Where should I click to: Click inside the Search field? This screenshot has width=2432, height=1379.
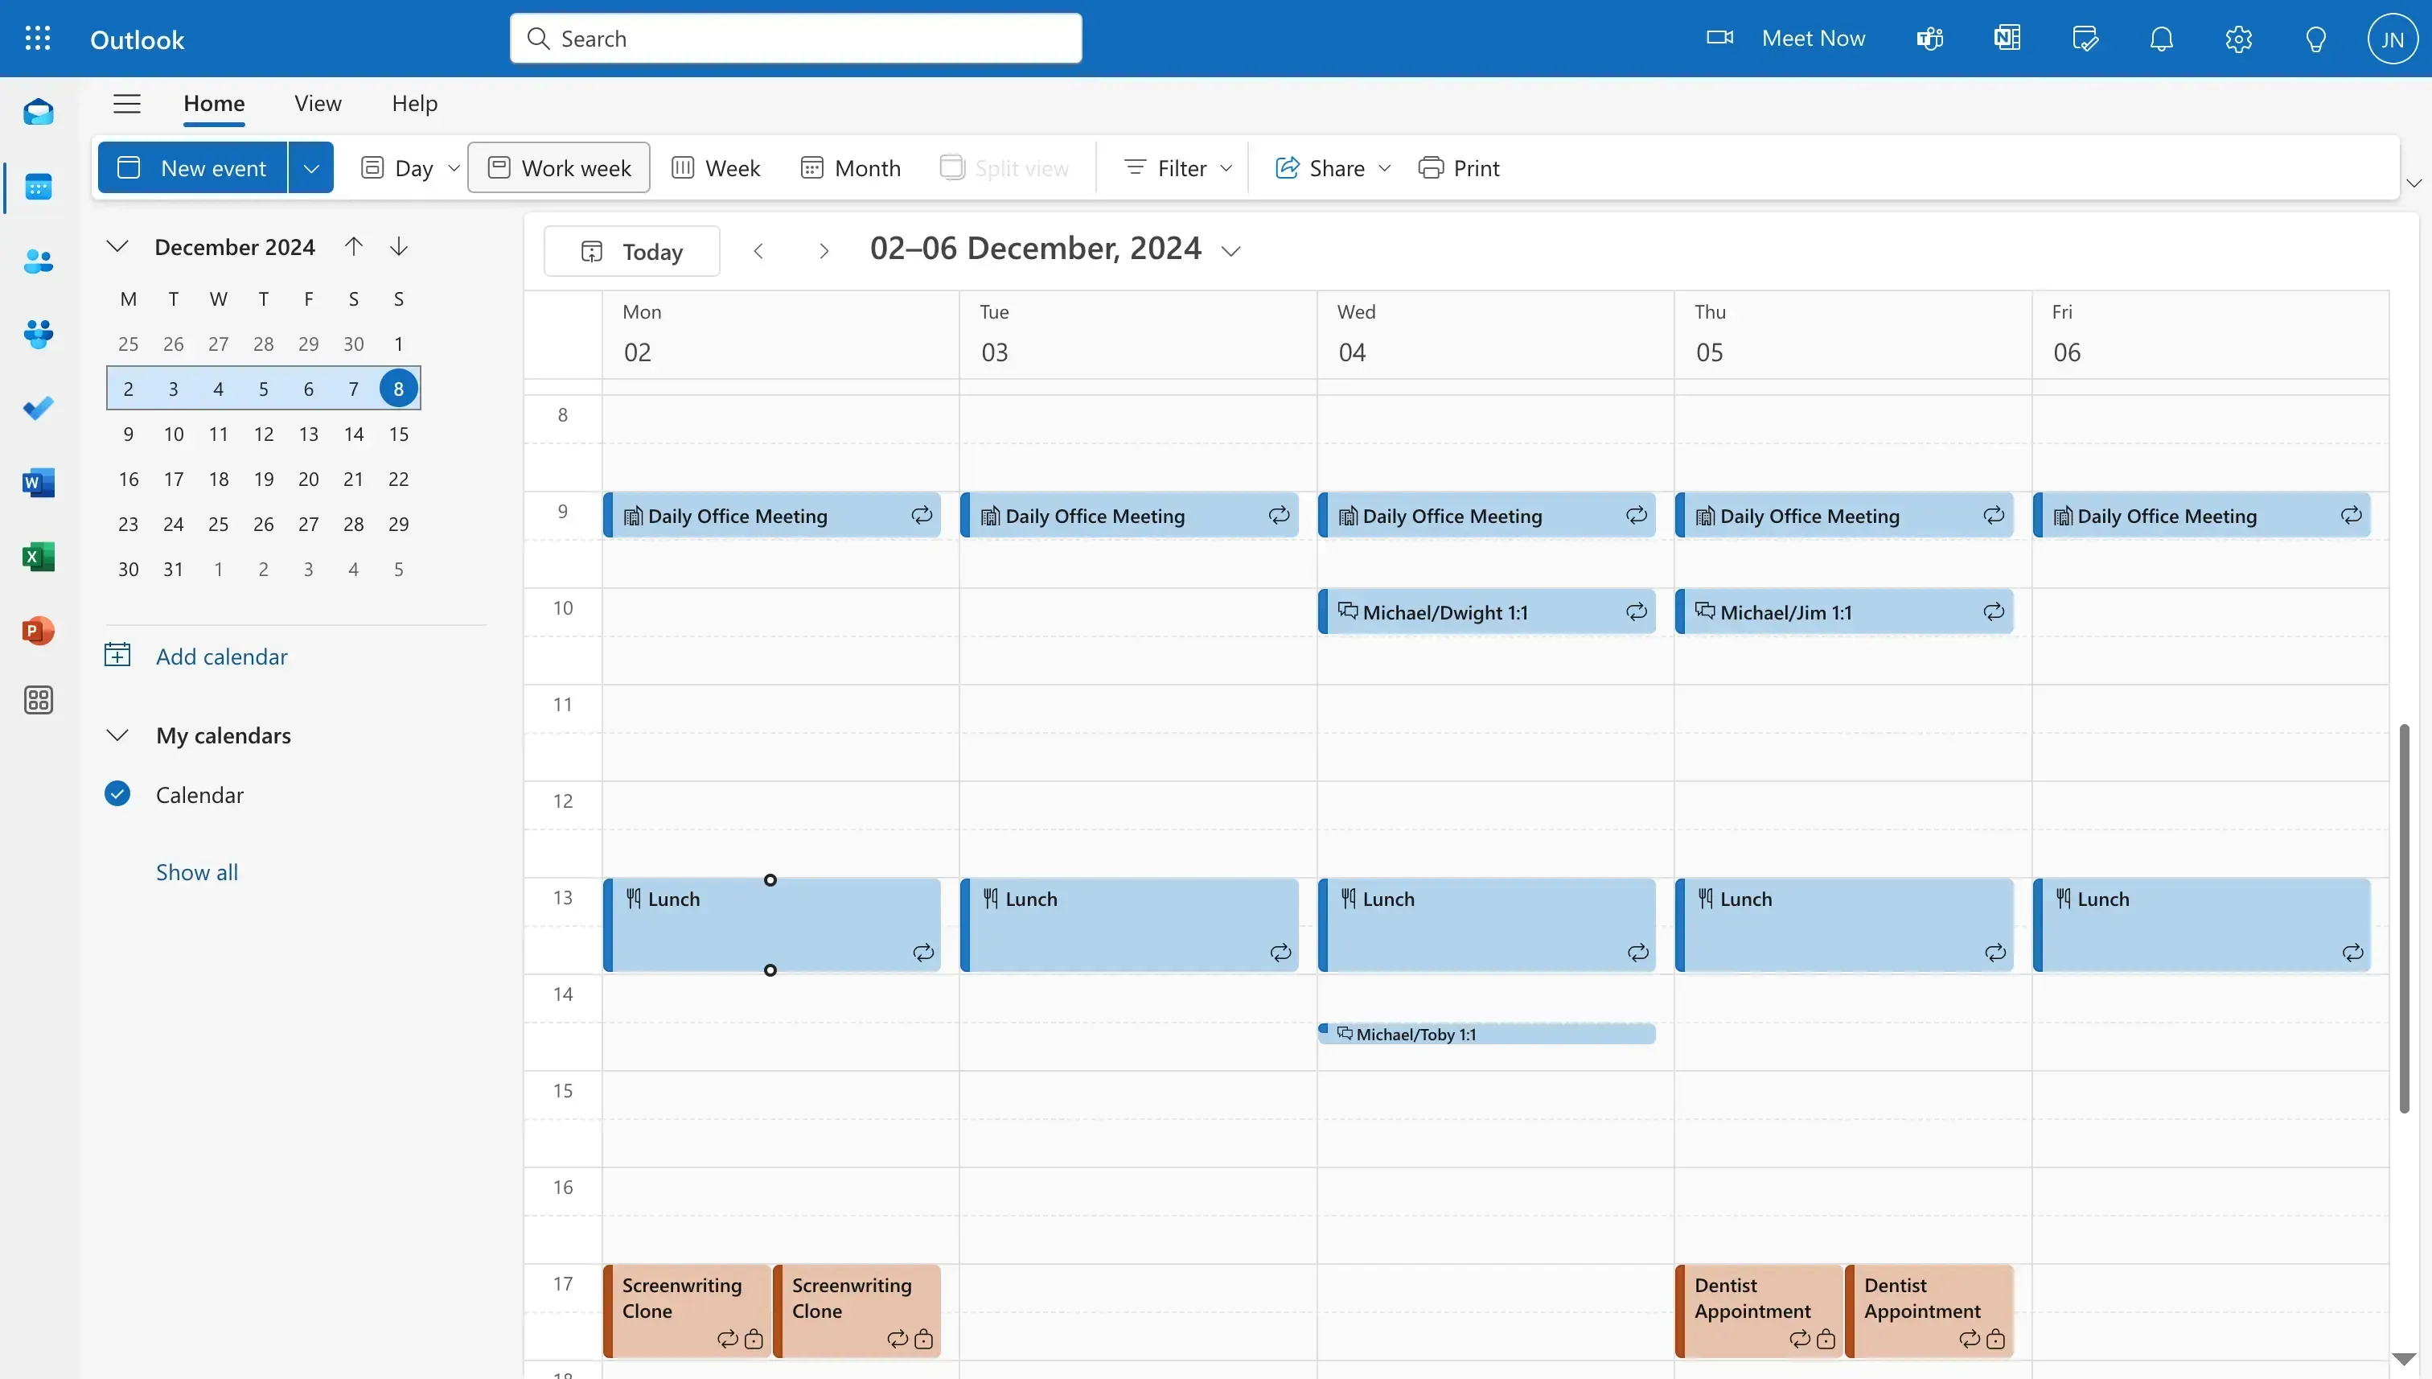[x=795, y=38]
